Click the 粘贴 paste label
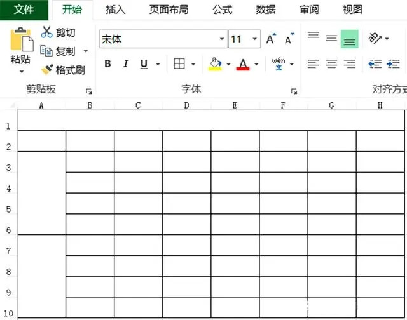The width and height of the screenshot is (407, 320). pos(20,60)
